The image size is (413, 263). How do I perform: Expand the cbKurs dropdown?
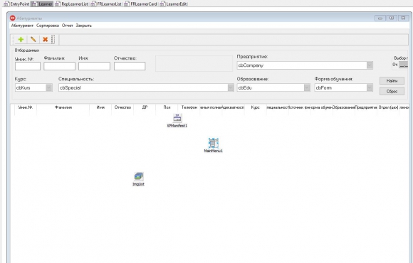pos(49,87)
